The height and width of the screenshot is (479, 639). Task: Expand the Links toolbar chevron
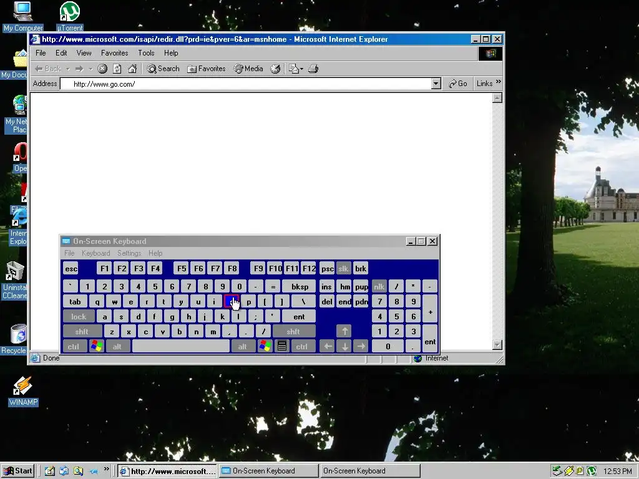[x=499, y=82]
